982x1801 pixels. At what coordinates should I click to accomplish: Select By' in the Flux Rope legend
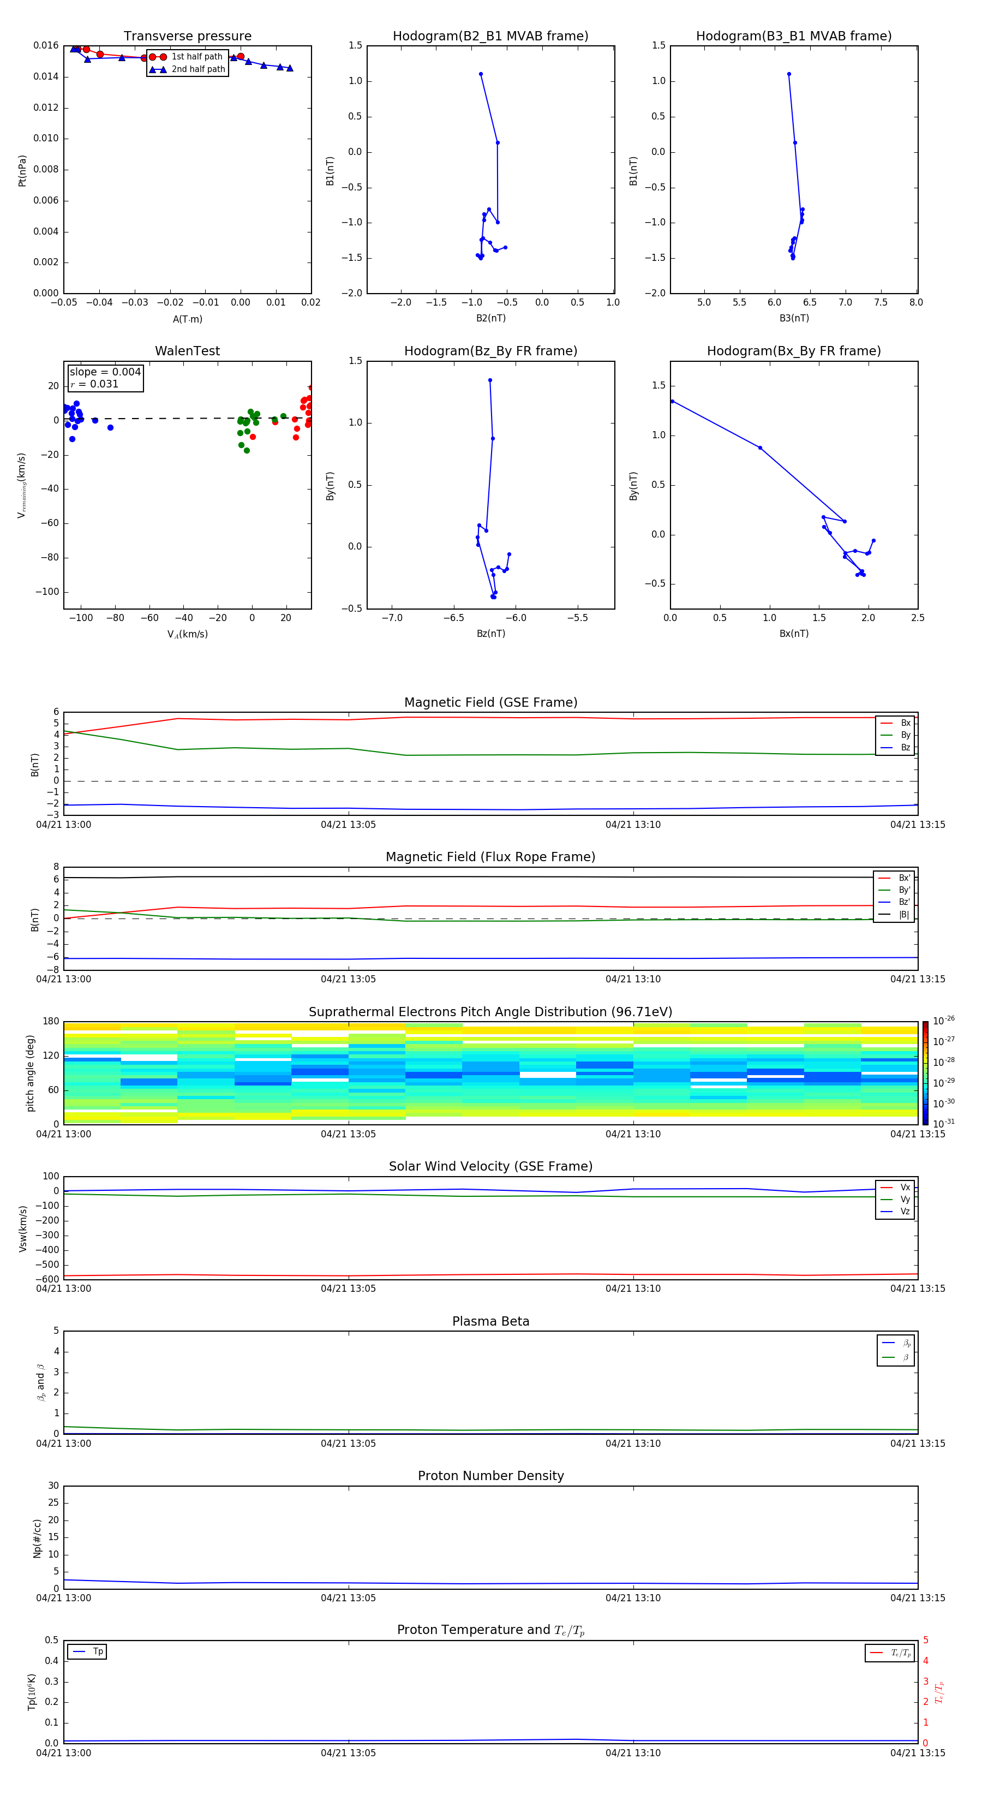(894, 890)
